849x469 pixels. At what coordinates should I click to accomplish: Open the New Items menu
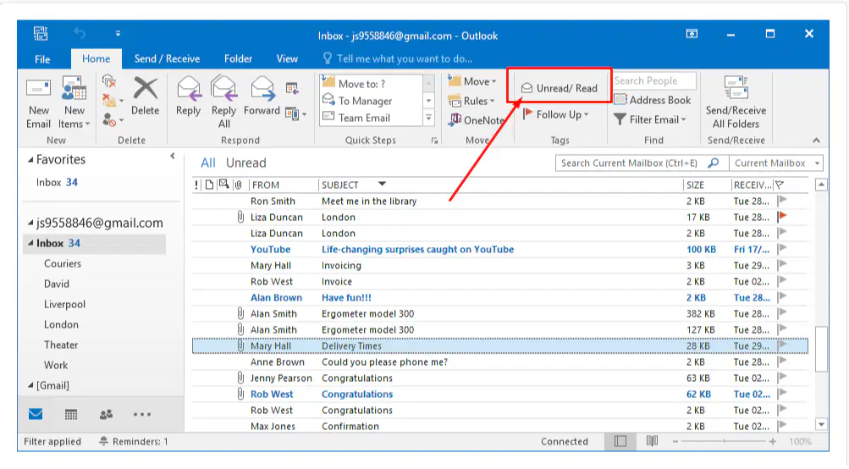pyautogui.click(x=74, y=103)
